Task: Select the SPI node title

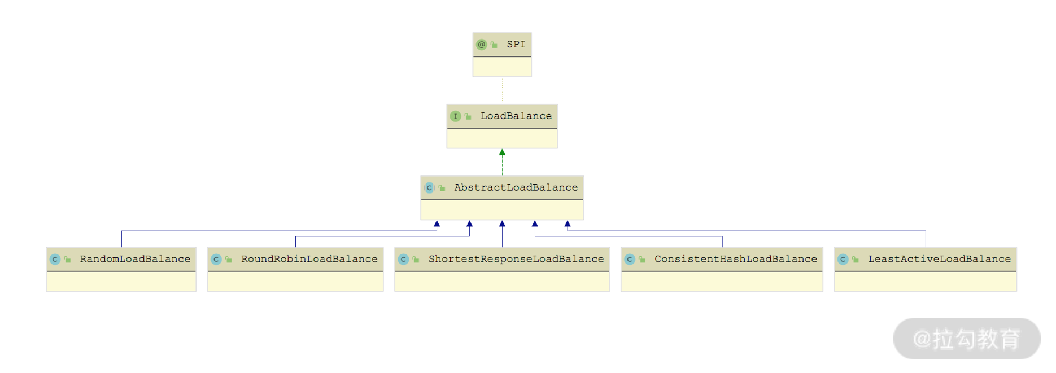Action: pyautogui.click(x=516, y=45)
